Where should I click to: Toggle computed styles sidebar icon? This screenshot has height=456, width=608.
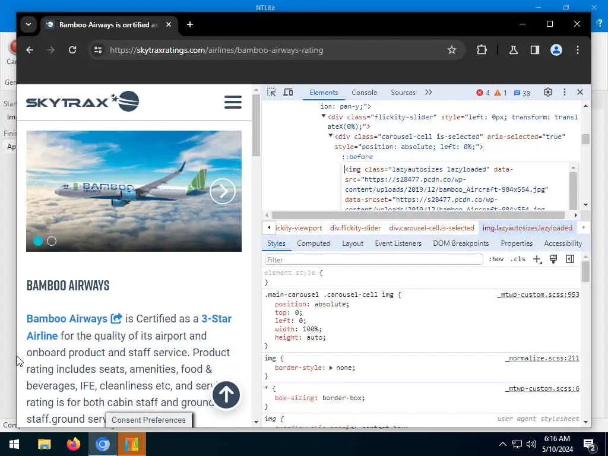click(570, 259)
